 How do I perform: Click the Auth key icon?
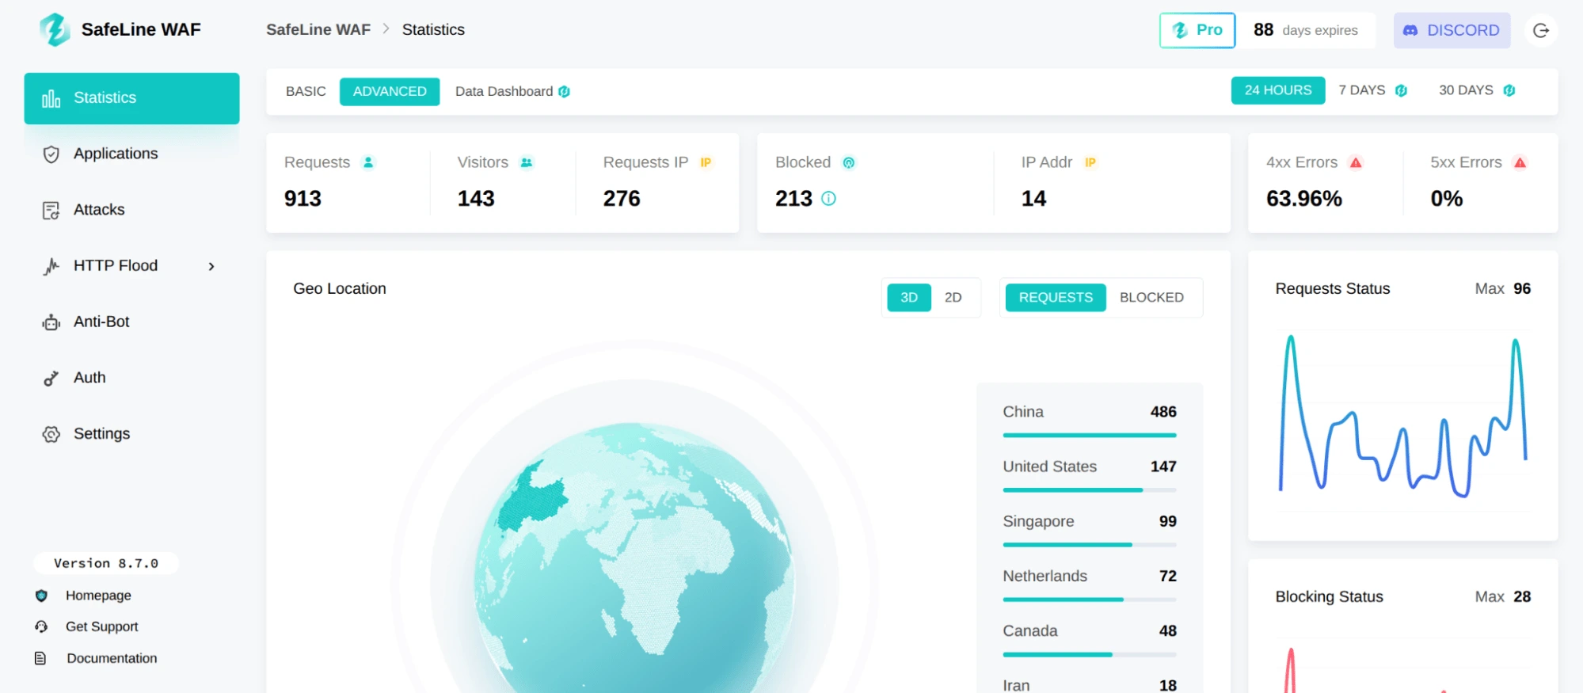(51, 379)
